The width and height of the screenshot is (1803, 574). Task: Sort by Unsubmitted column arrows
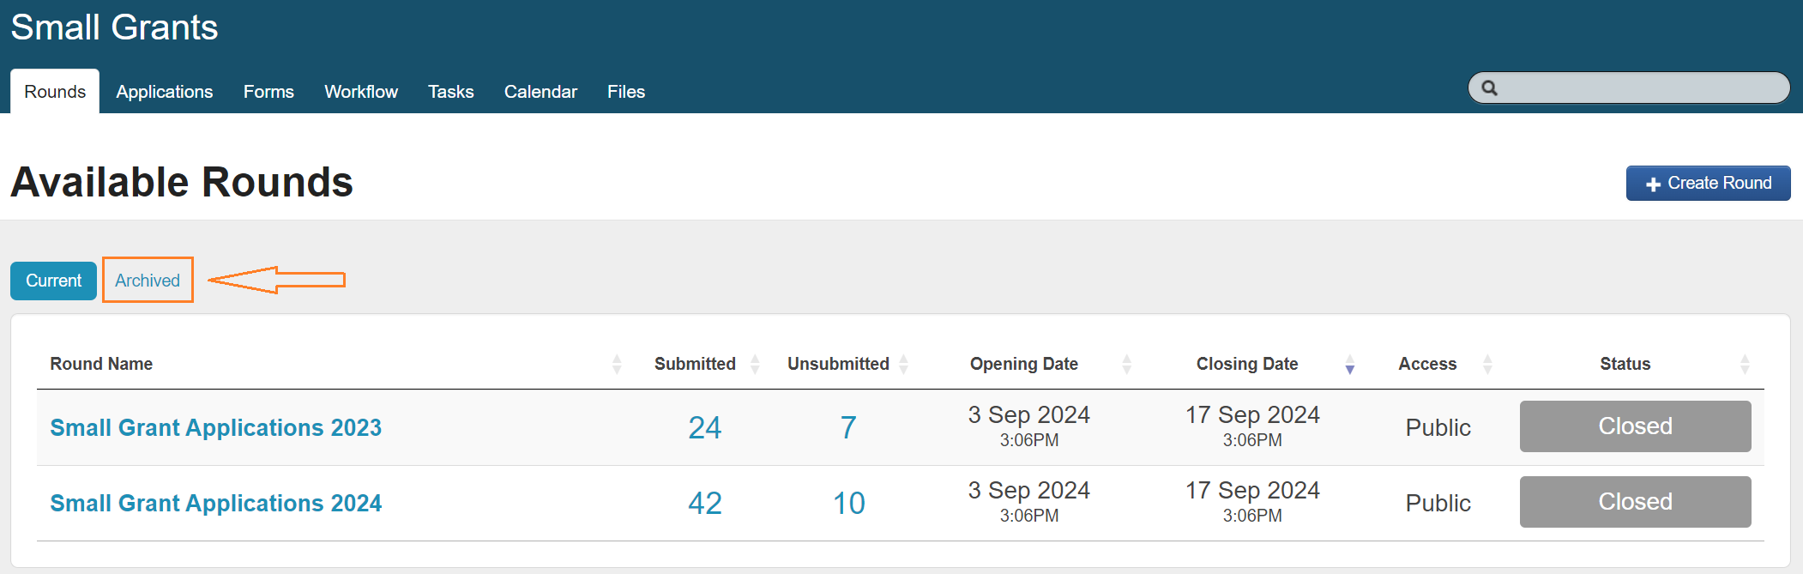903,364
